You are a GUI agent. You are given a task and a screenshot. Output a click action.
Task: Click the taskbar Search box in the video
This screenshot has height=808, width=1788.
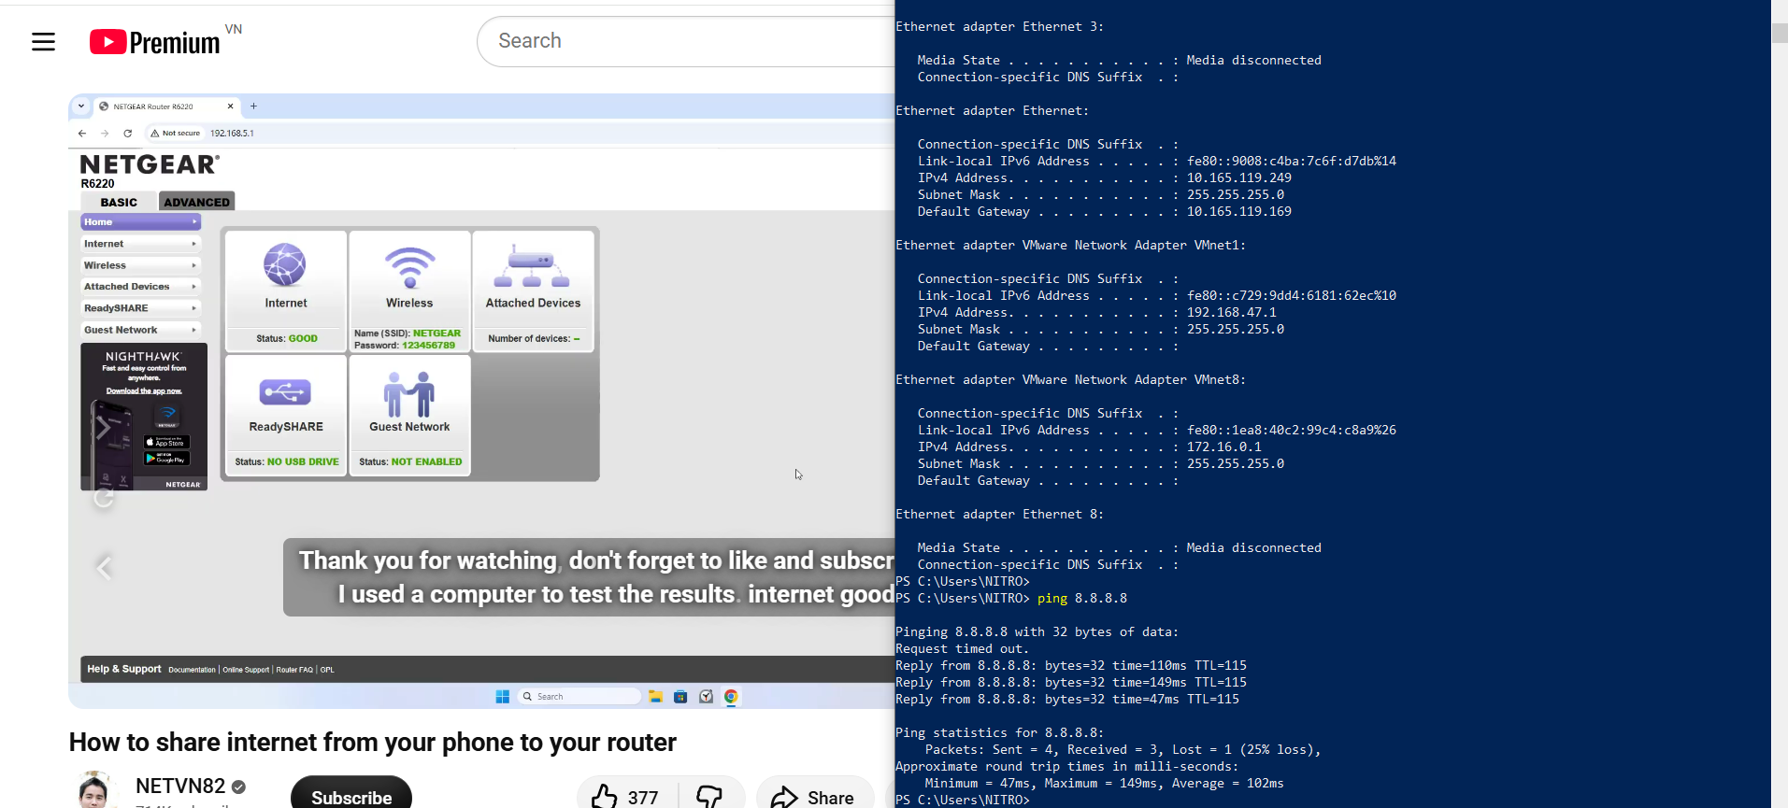(579, 697)
